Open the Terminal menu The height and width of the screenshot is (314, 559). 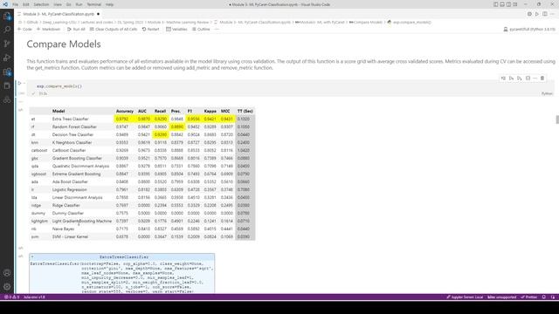click(x=94, y=4)
